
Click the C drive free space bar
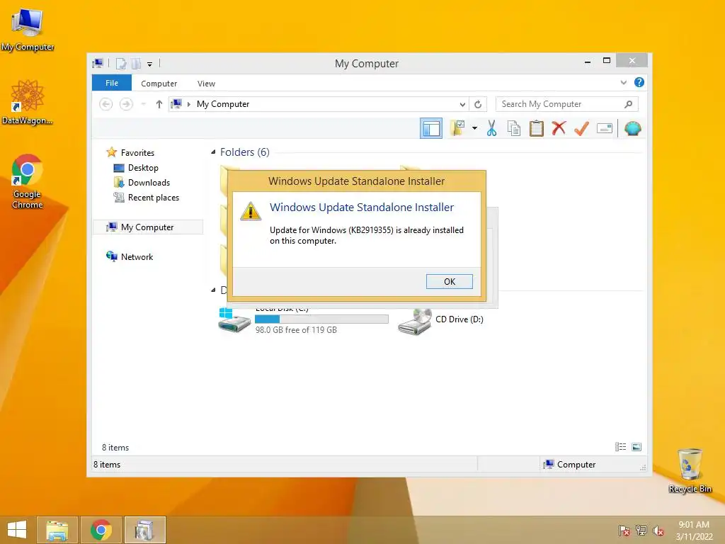pyautogui.click(x=321, y=319)
